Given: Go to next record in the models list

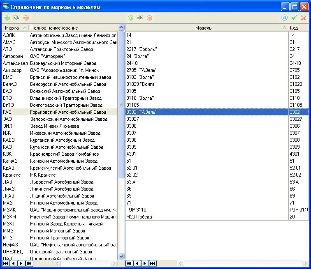Looking at the screenshot, I should tap(145, 263).
